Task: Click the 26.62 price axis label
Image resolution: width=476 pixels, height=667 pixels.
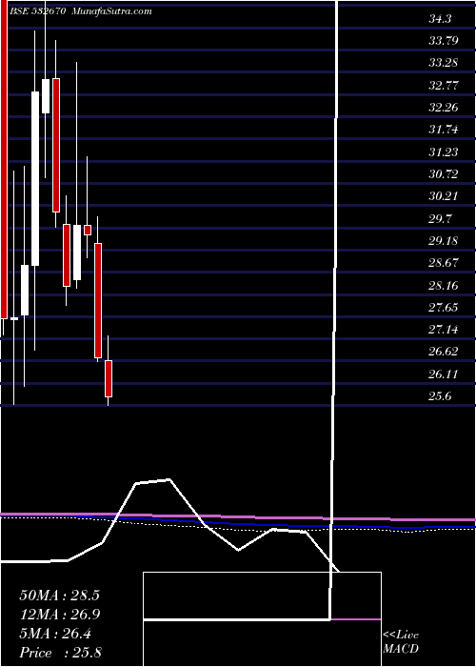Action: 444,352
